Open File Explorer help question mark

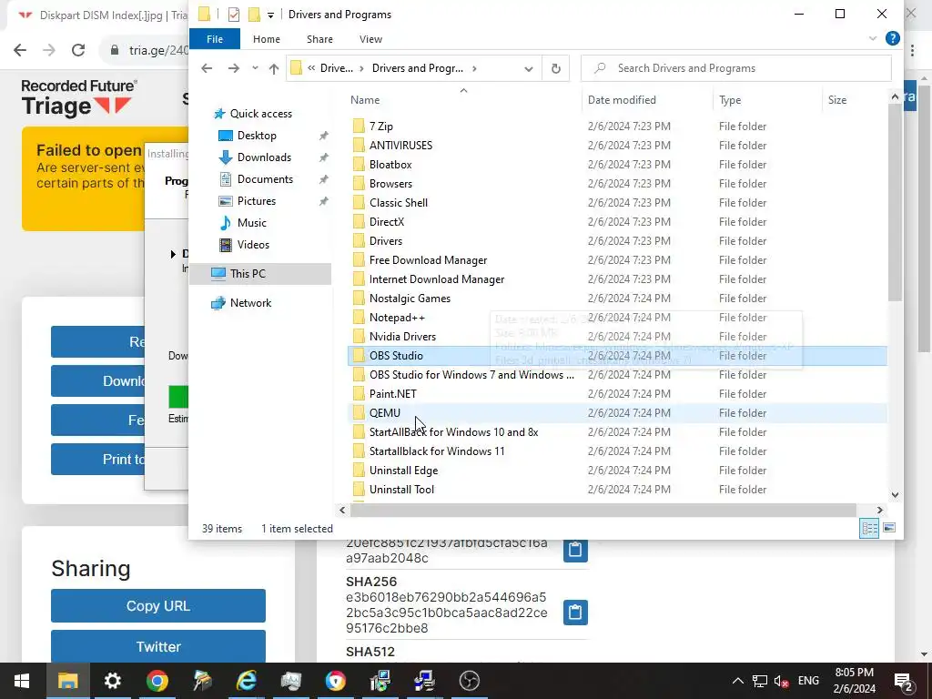(892, 38)
